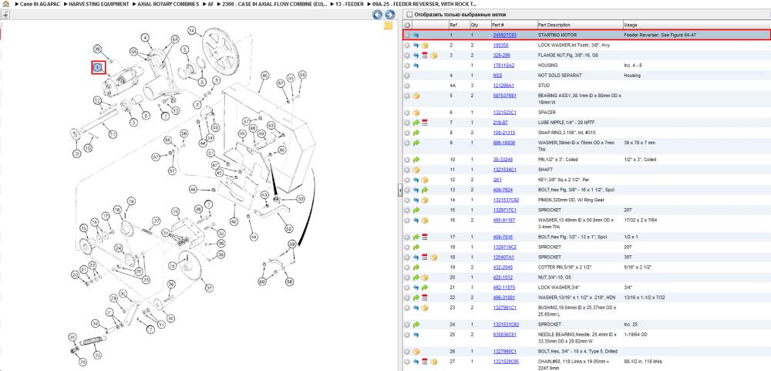The width and height of the screenshot is (771, 371).
Task: Enable the show only selected marks checkbox
Action: [x=409, y=15]
